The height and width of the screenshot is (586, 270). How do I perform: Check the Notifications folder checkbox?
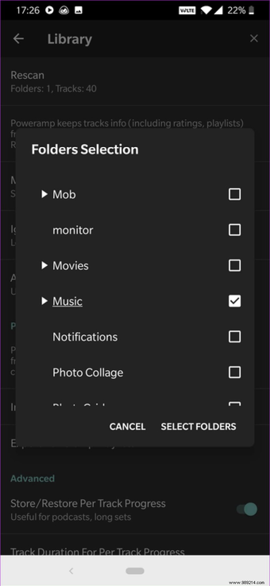[235, 337]
